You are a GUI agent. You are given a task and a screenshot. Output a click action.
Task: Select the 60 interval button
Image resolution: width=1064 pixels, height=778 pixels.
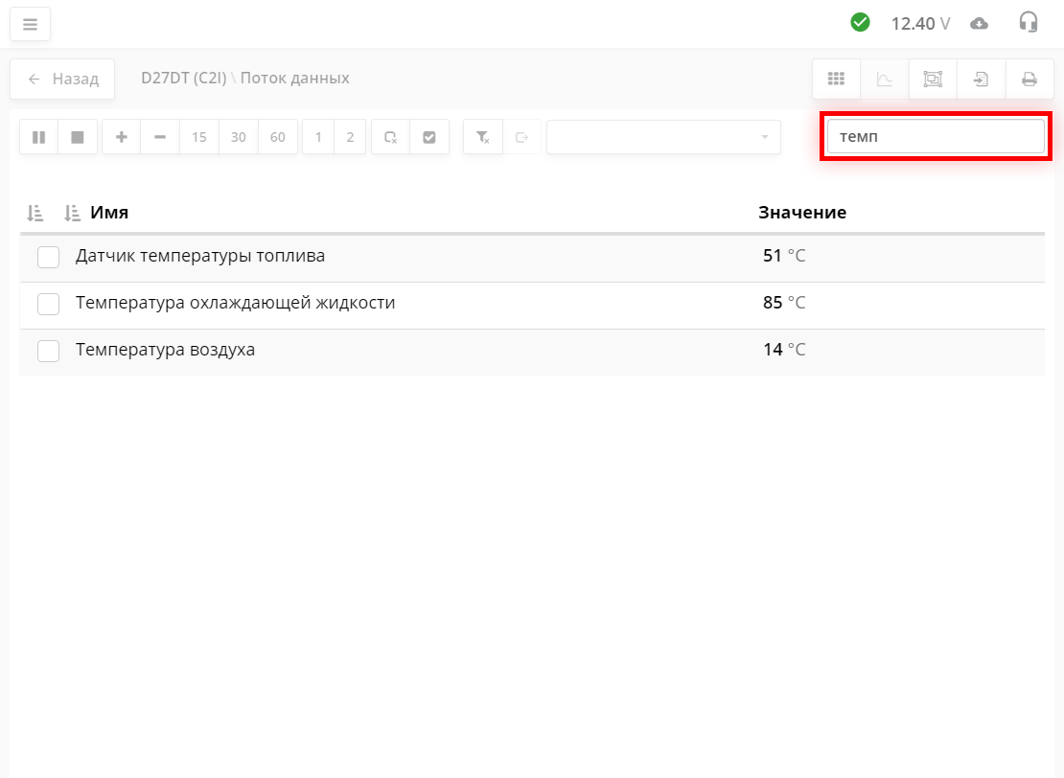click(278, 137)
